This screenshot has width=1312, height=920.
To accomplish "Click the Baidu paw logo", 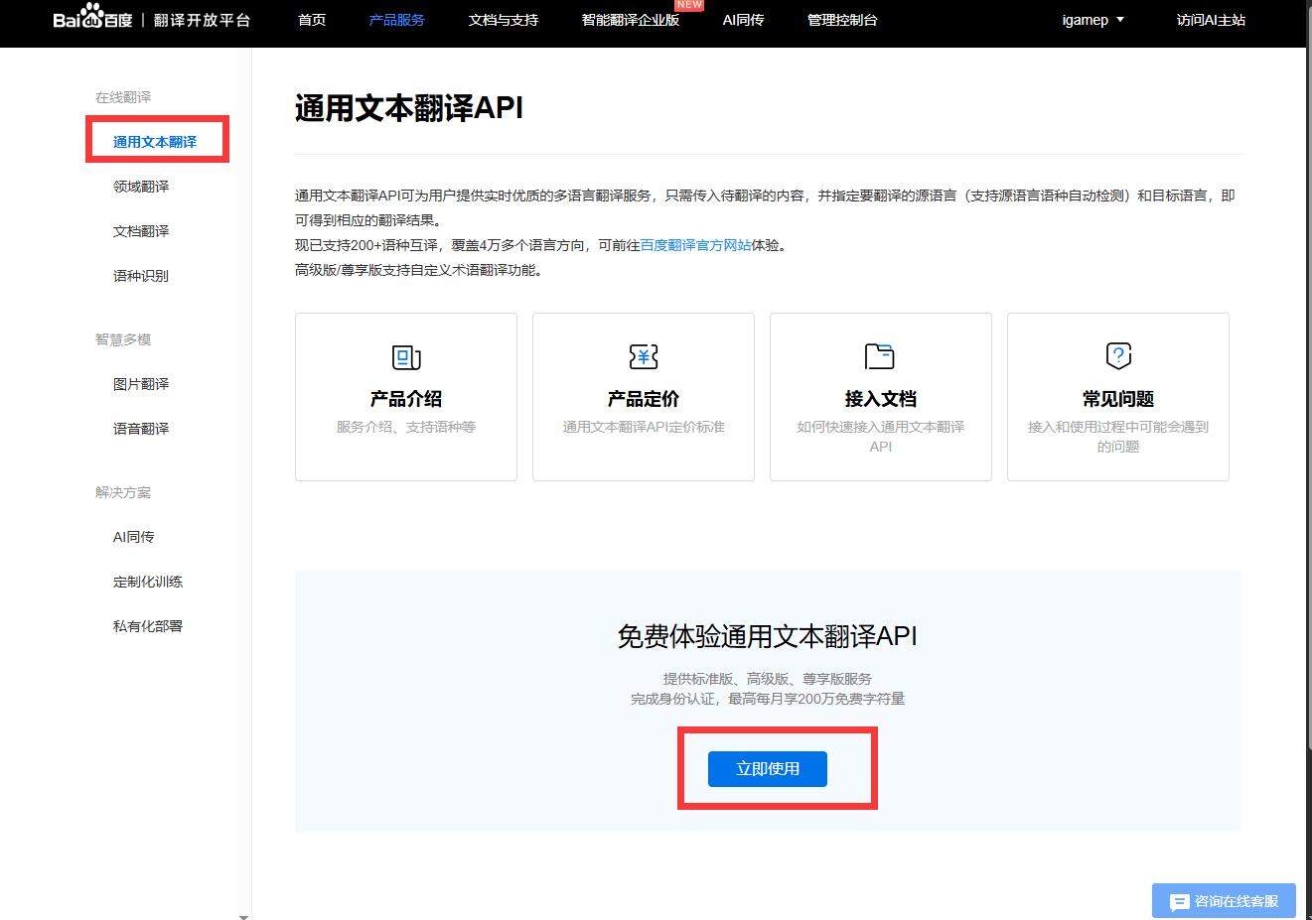I will click(92, 17).
